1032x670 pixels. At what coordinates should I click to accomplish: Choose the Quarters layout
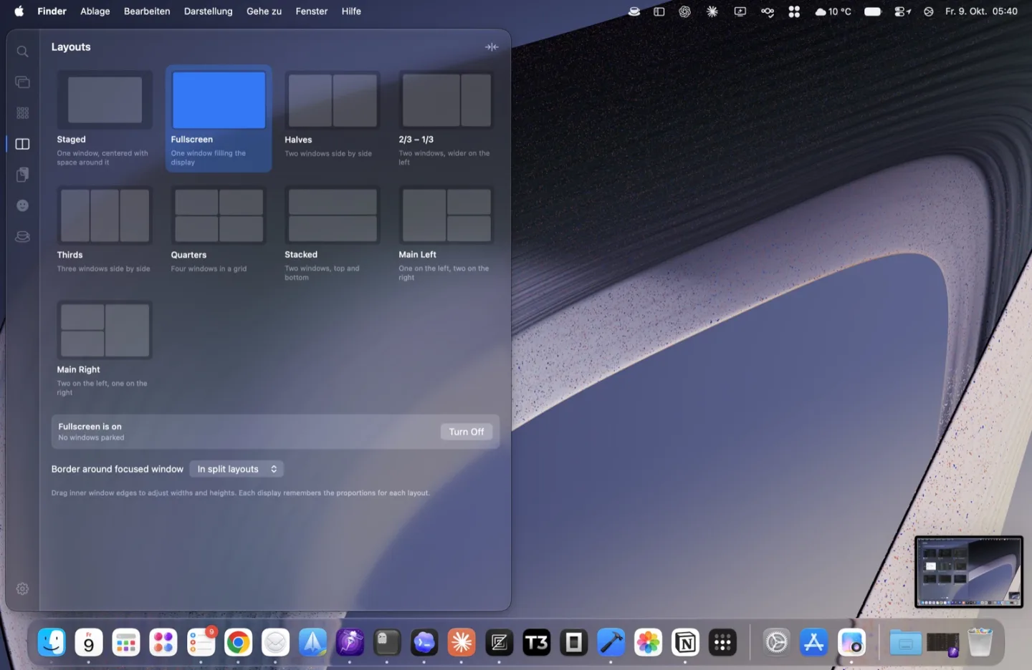(x=219, y=234)
